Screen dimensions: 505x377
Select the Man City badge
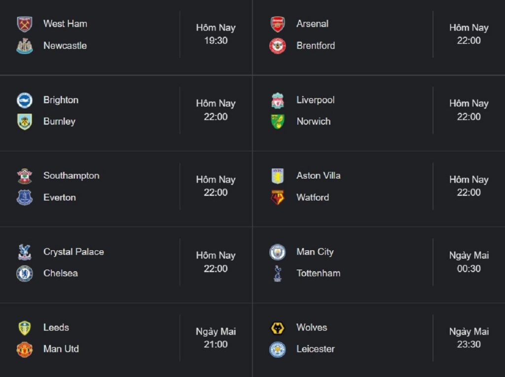pyautogui.click(x=278, y=252)
